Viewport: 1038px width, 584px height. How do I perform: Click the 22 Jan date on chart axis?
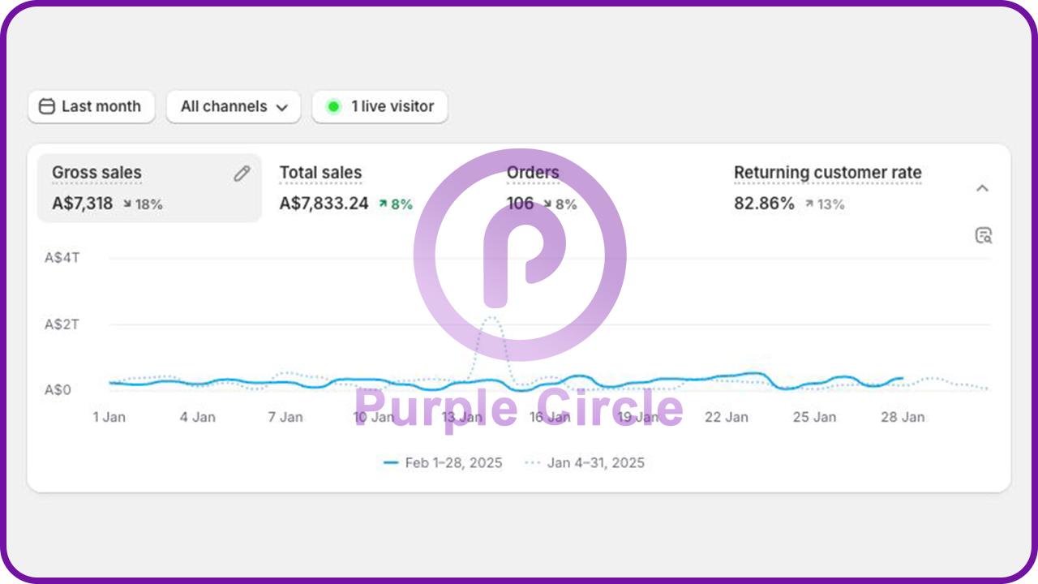726,417
